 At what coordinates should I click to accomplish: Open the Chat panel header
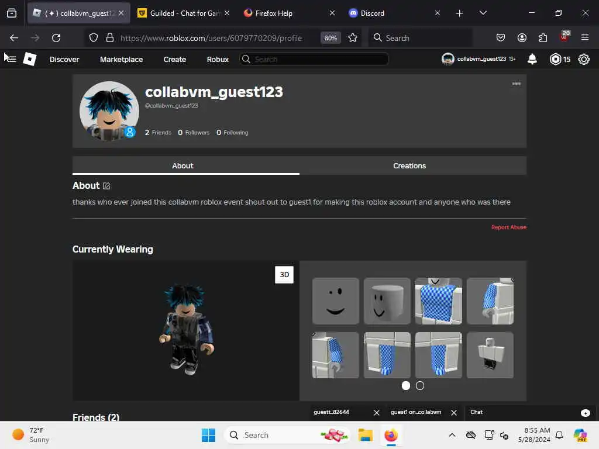(531, 413)
